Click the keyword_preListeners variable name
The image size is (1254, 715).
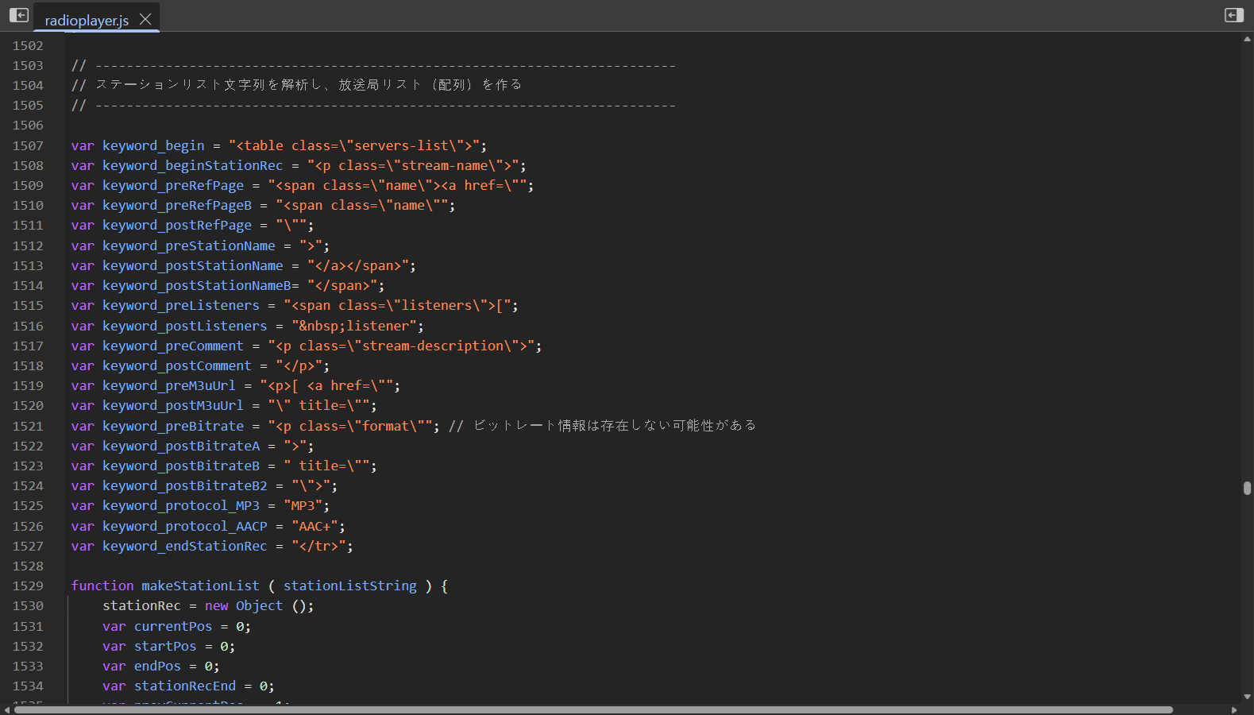[181, 305]
